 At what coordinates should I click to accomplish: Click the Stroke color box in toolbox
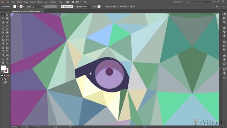pos(6,71)
